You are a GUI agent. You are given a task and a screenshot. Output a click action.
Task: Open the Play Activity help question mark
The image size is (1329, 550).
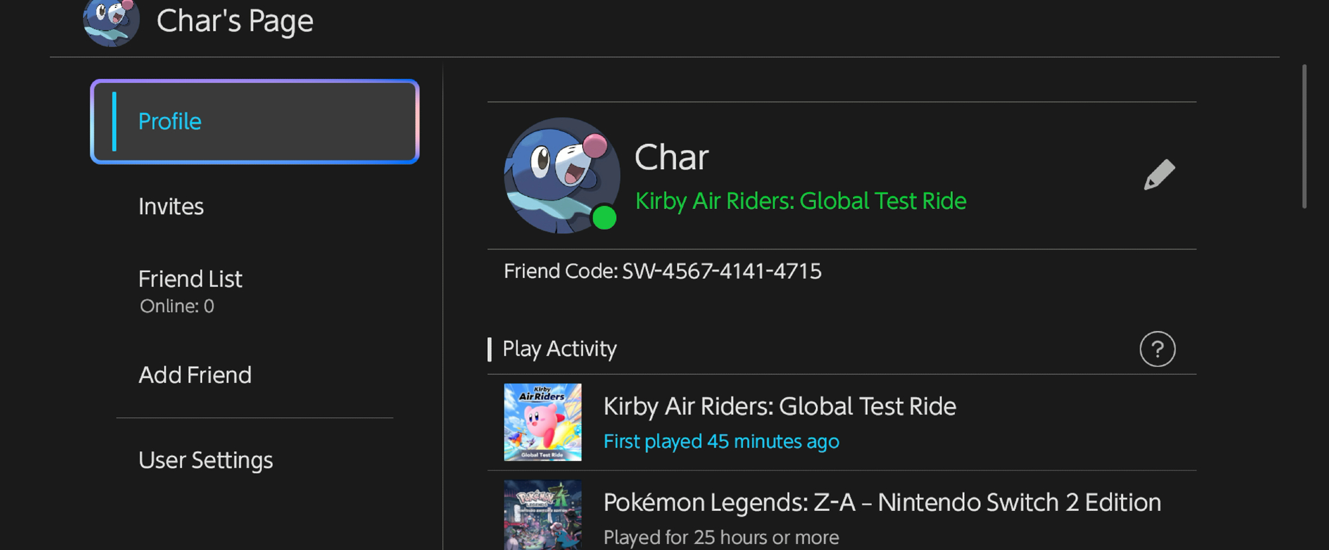pos(1157,349)
